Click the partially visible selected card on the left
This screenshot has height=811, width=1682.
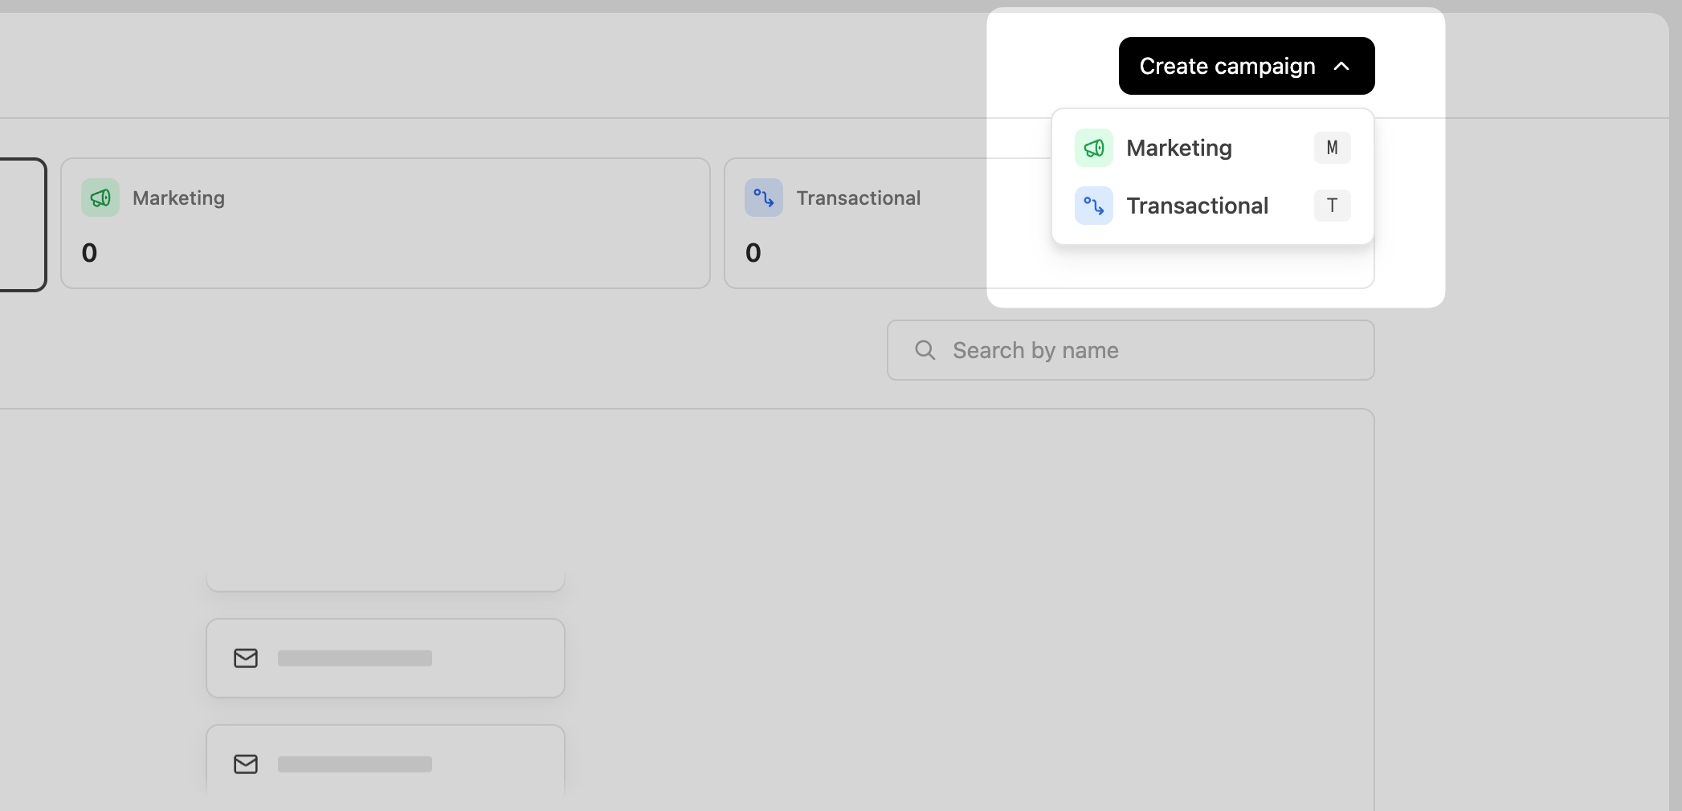pyautogui.click(x=20, y=223)
